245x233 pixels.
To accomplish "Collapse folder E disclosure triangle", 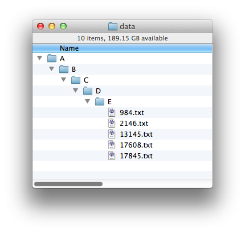I will coord(87,101).
